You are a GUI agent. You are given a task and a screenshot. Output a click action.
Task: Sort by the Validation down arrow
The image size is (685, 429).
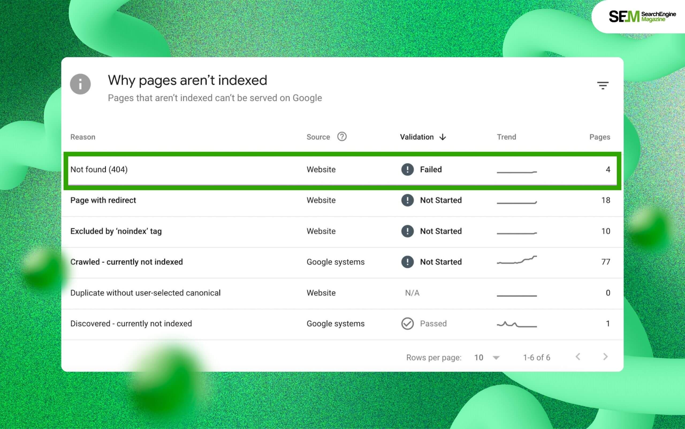(x=443, y=137)
